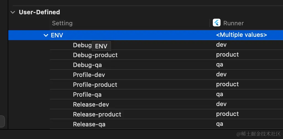Select the Profile-qa configuration row
This screenshot has width=283, height=139.
(87, 95)
